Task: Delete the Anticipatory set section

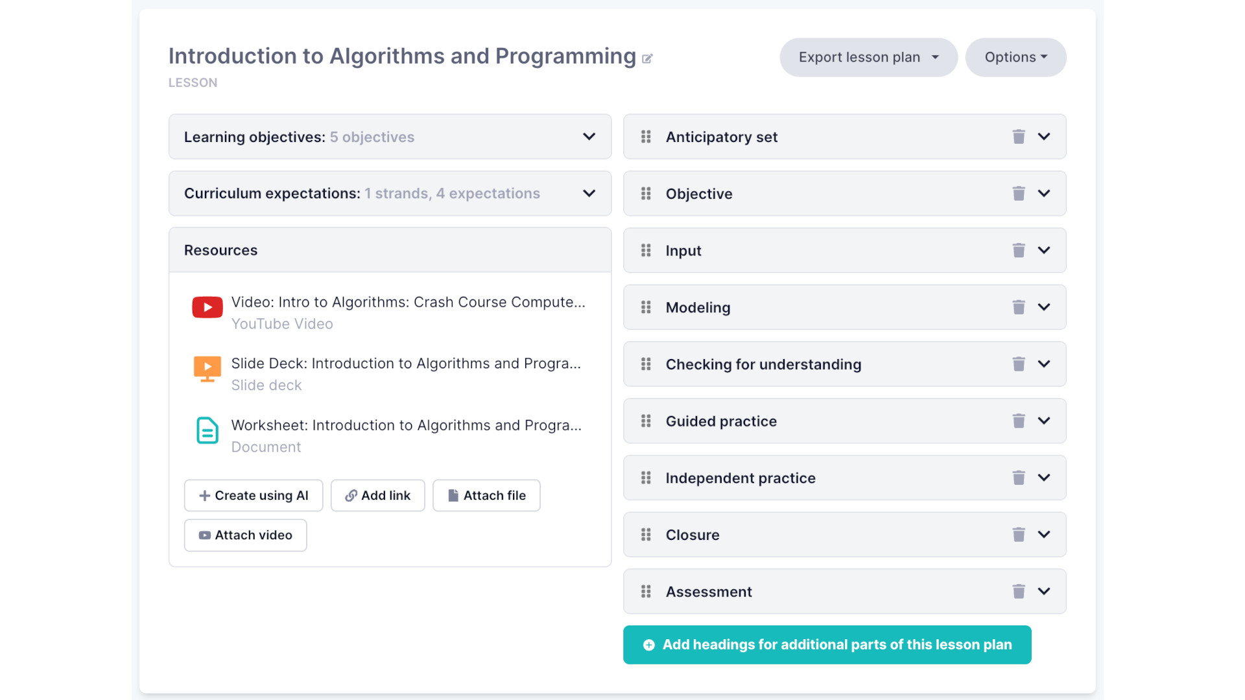Action: coord(1019,137)
